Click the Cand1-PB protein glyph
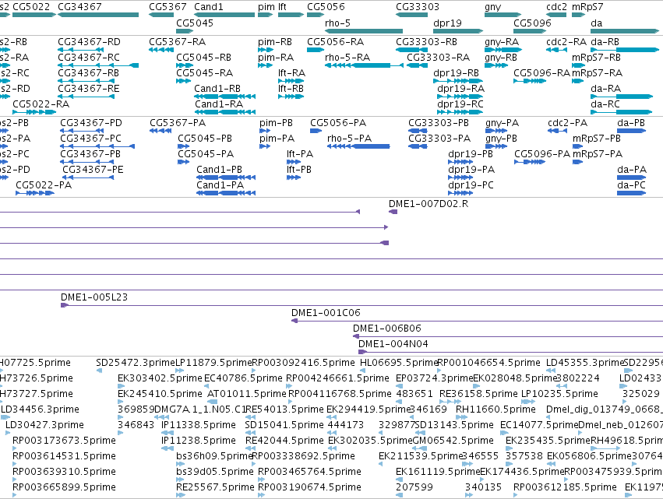This screenshot has width=663, height=499. (x=226, y=178)
